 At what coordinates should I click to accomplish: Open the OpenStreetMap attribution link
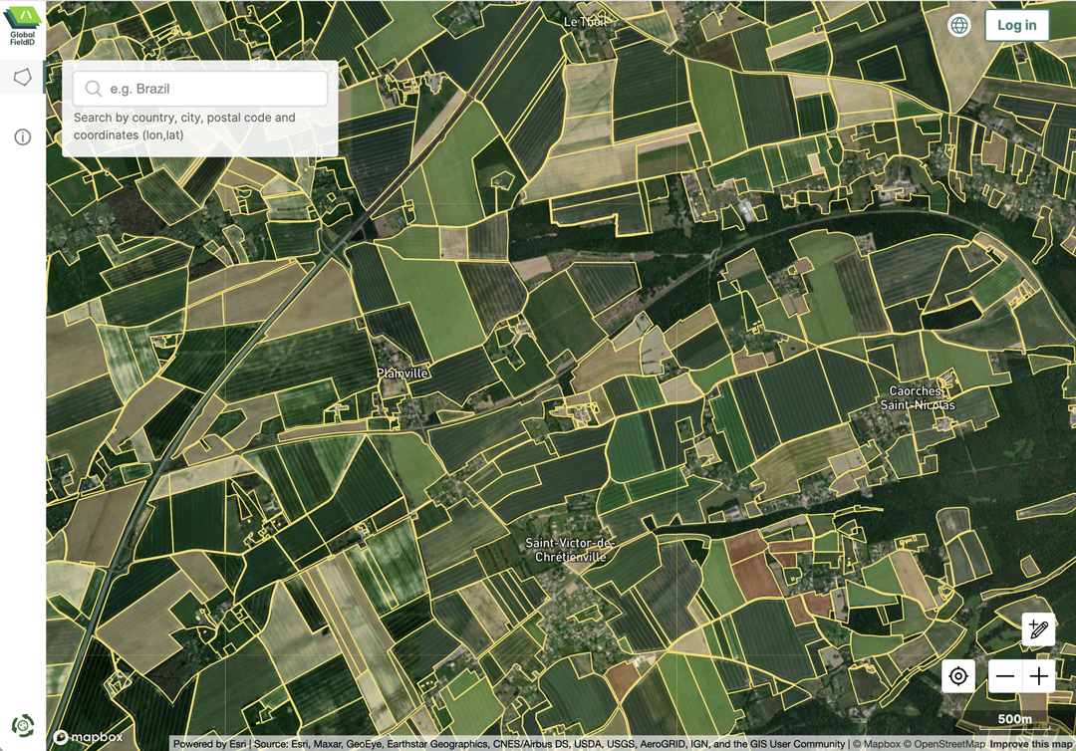944,744
